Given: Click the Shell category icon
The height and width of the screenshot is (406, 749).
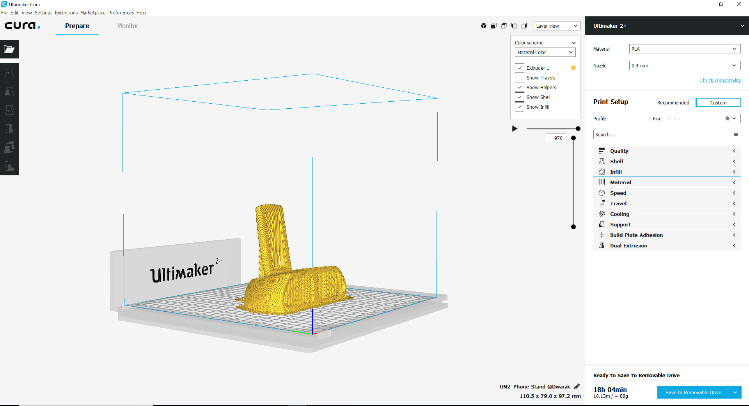Looking at the screenshot, I should [602, 161].
